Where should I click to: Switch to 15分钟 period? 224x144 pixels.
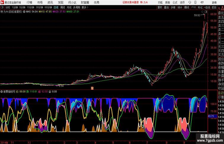tap(31, 7)
